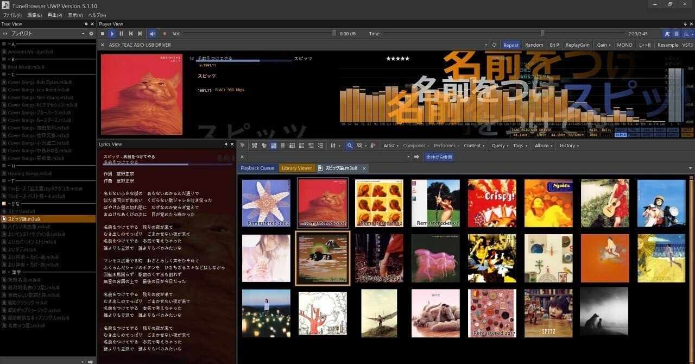Click the Play button in Player View
The width and height of the screenshot is (695, 364).
pyautogui.click(x=112, y=34)
